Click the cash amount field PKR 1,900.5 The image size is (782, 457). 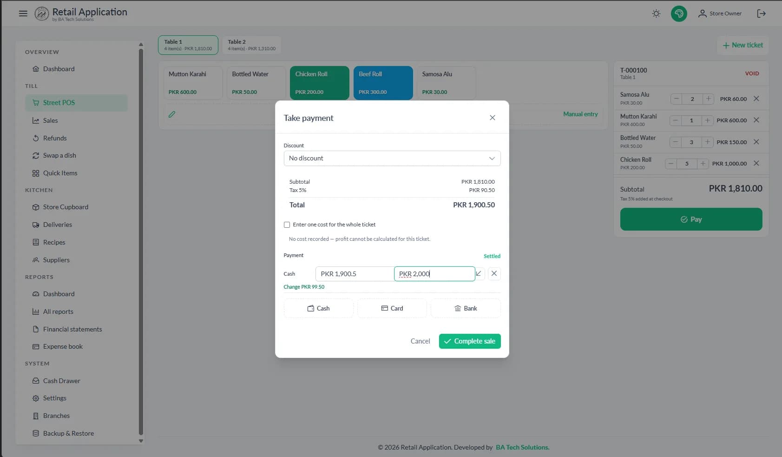[x=355, y=274]
